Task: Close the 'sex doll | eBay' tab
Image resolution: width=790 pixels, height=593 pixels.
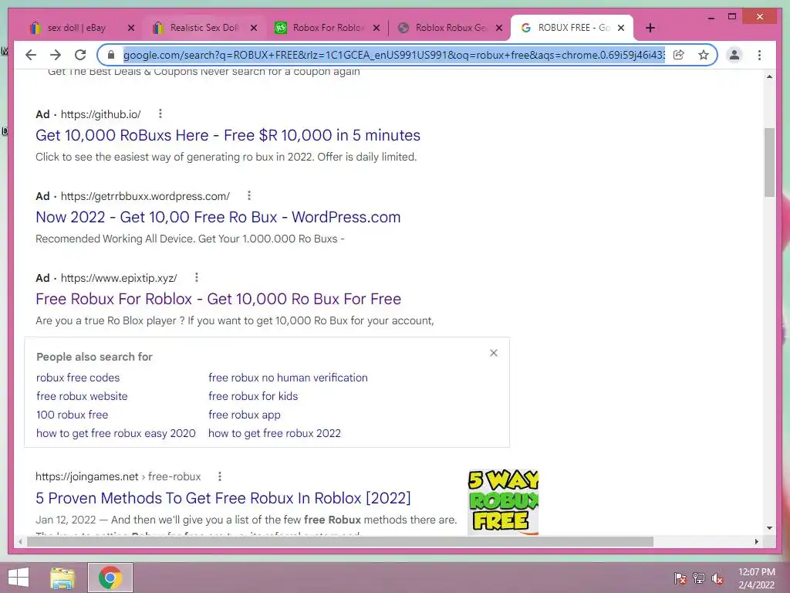Action: click(131, 28)
